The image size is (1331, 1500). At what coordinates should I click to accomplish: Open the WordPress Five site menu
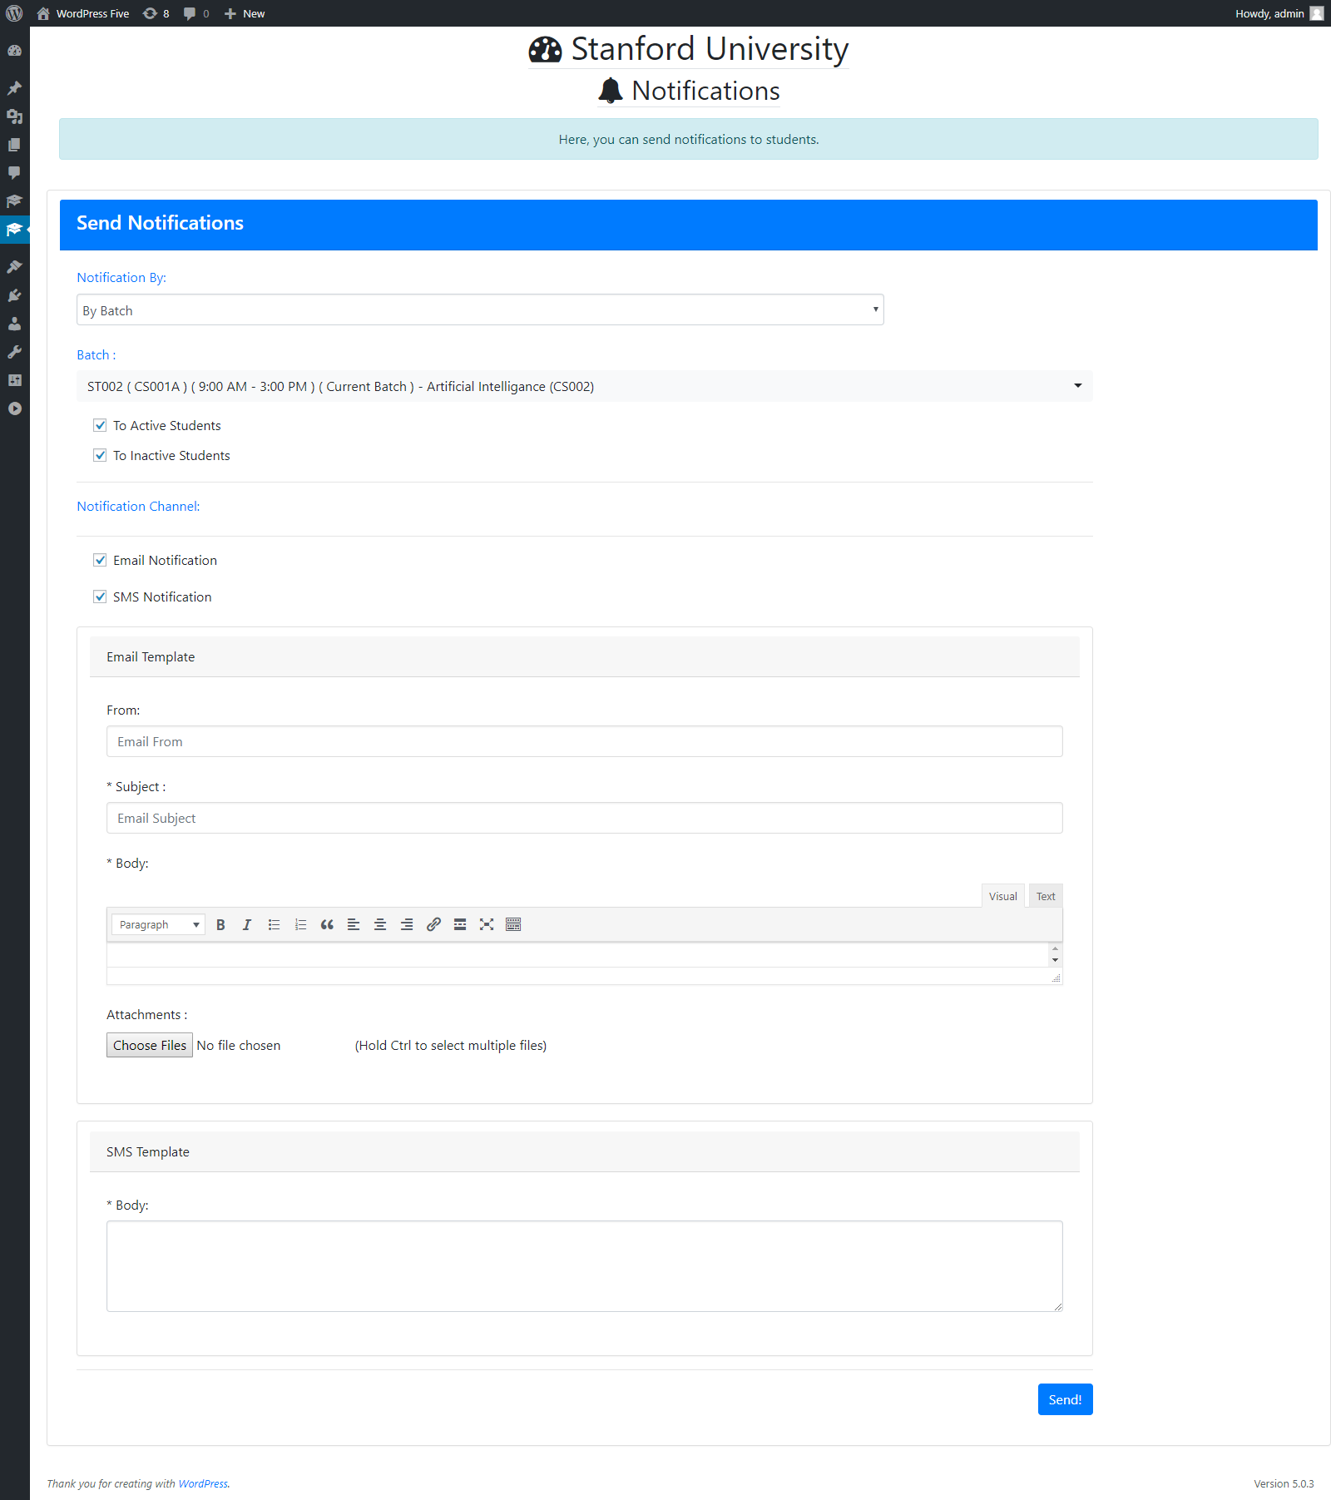tap(83, 13)
